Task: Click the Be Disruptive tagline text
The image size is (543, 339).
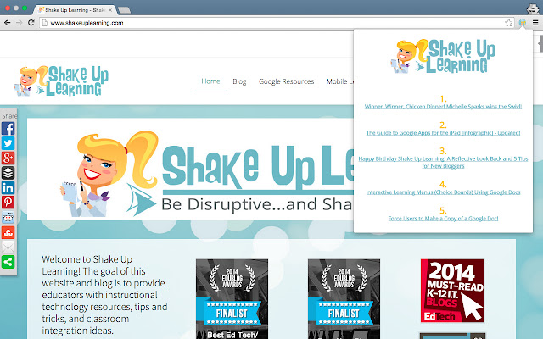Action: 257,204
